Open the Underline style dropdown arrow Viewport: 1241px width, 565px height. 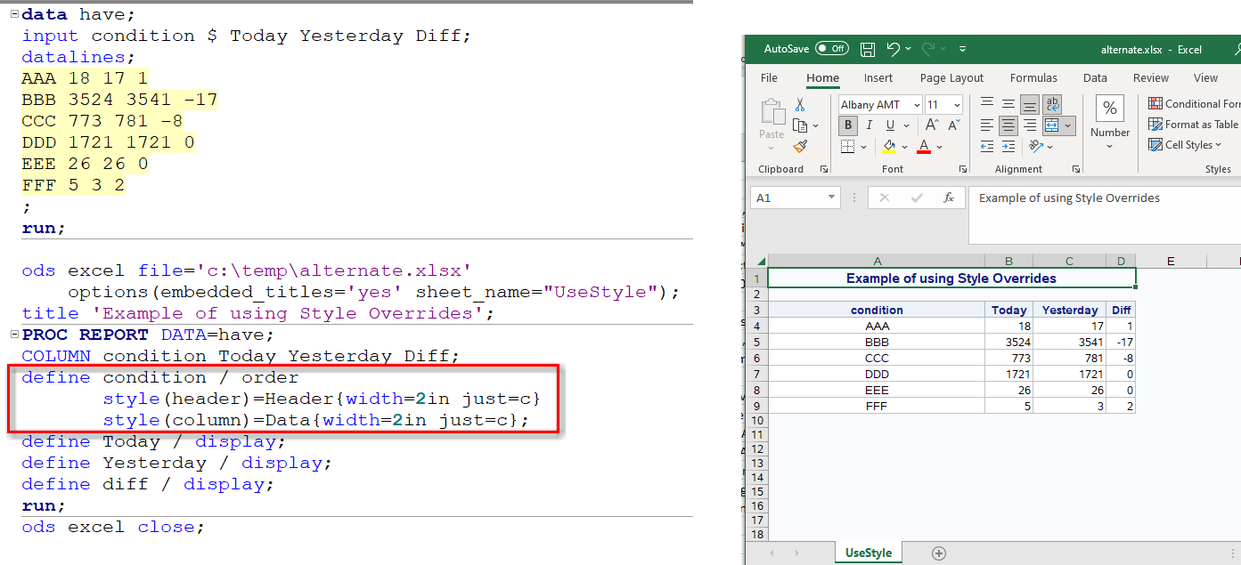[x=904, y=126]
